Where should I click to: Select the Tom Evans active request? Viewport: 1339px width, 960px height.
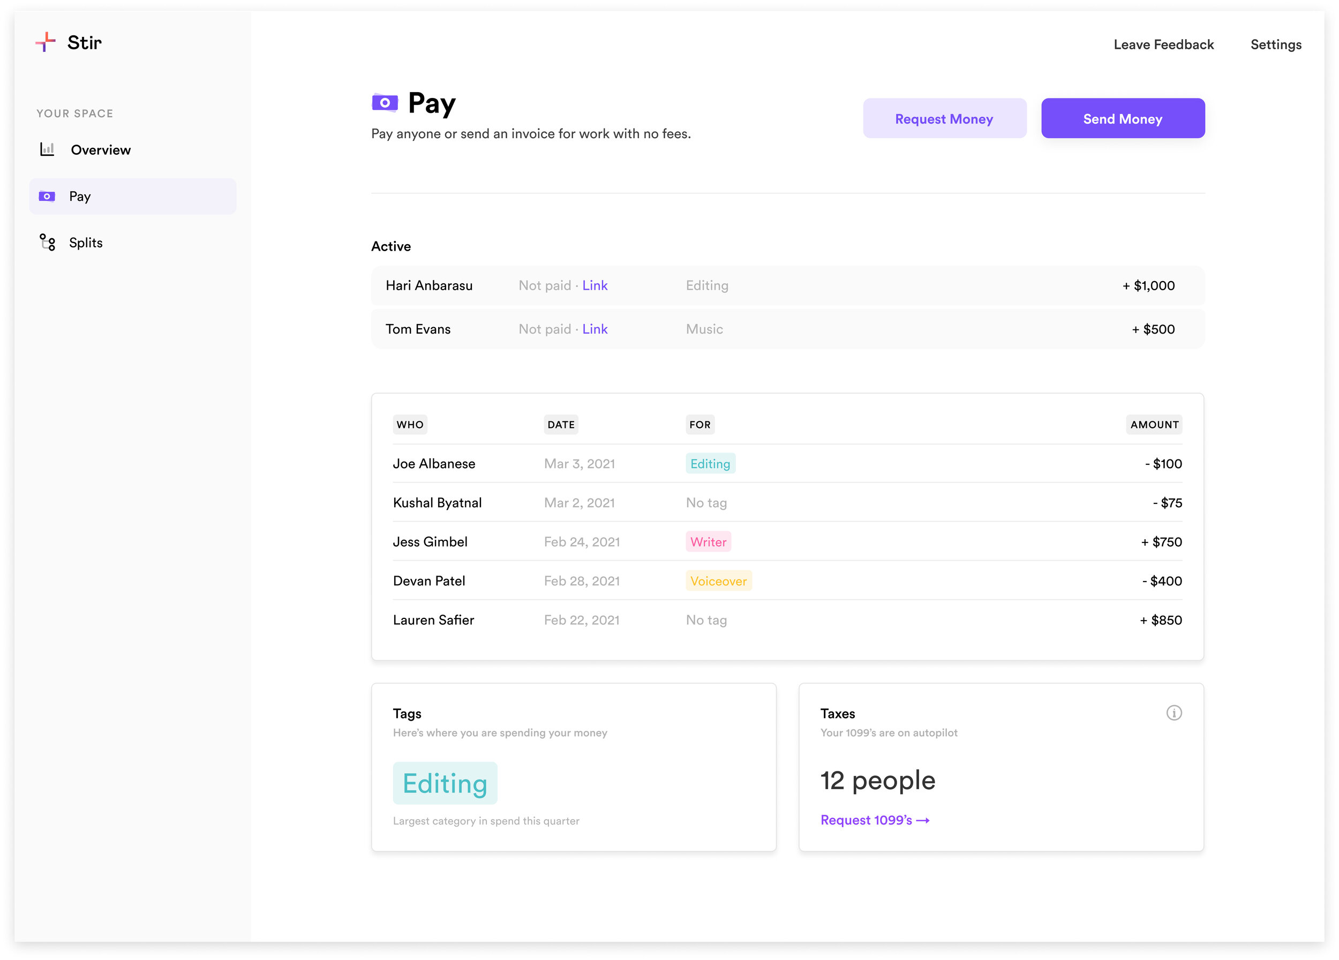tap(787, 329)
